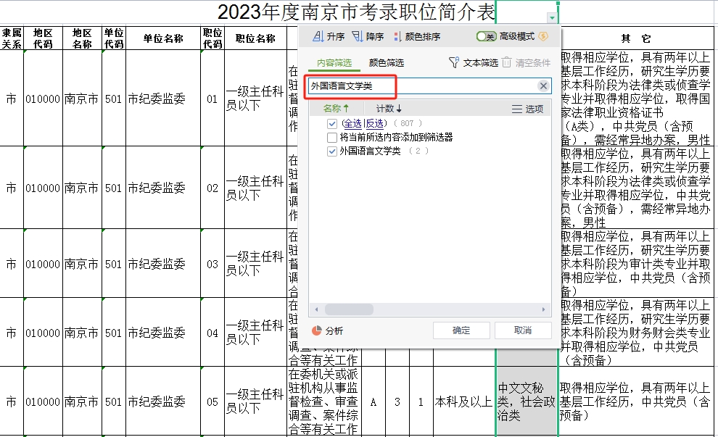Select the 地区代码 header cell
718x437 pixels.
(x=43, y=38)
